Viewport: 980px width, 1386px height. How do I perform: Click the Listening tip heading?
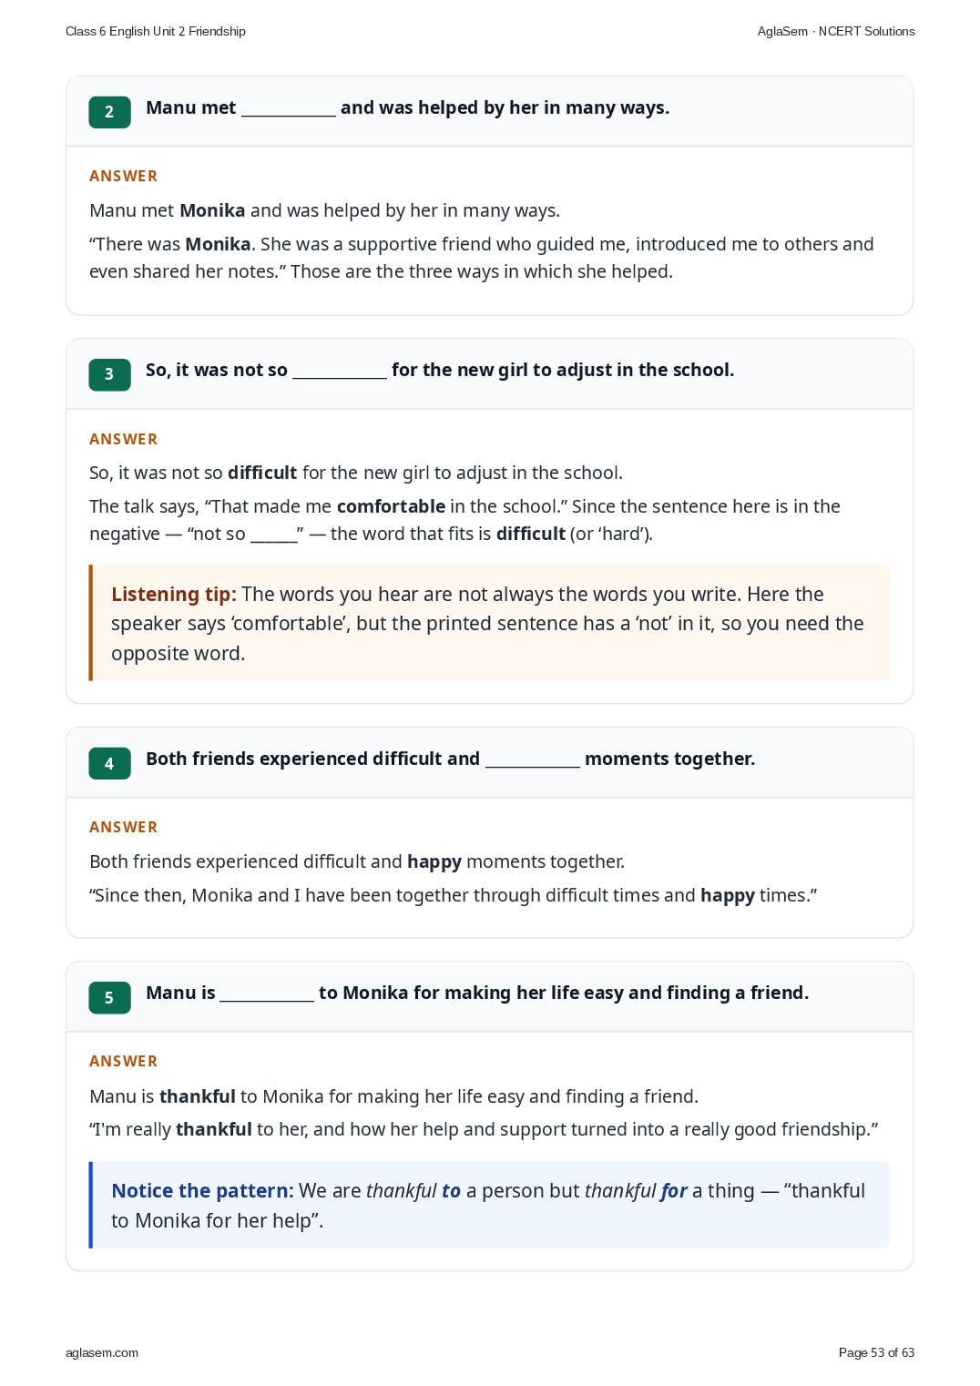click(174, 595)
